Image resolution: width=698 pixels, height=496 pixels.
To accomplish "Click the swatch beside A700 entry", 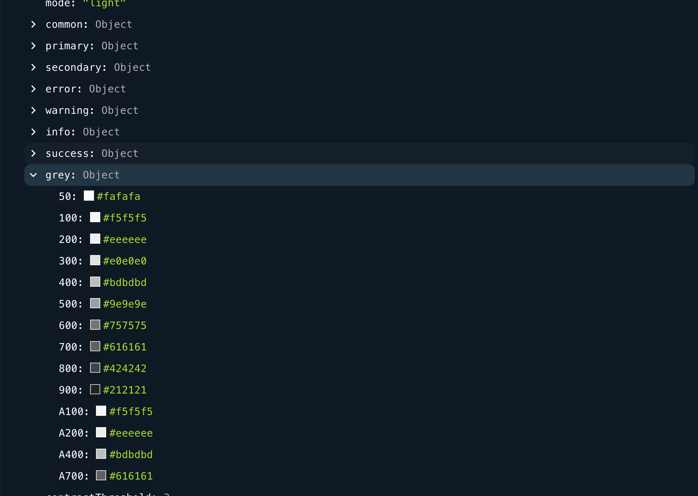I will pos(101,475).
